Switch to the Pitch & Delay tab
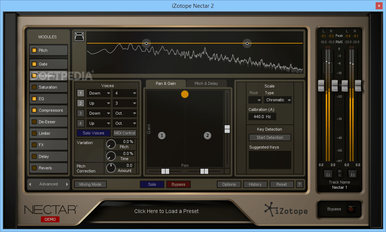 207,83
